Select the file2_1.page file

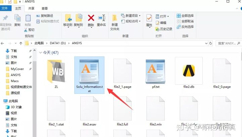123,74
